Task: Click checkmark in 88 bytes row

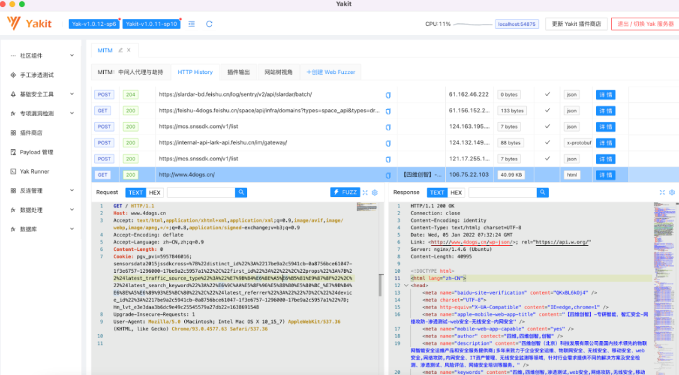Action: click(x=548, y=142)
